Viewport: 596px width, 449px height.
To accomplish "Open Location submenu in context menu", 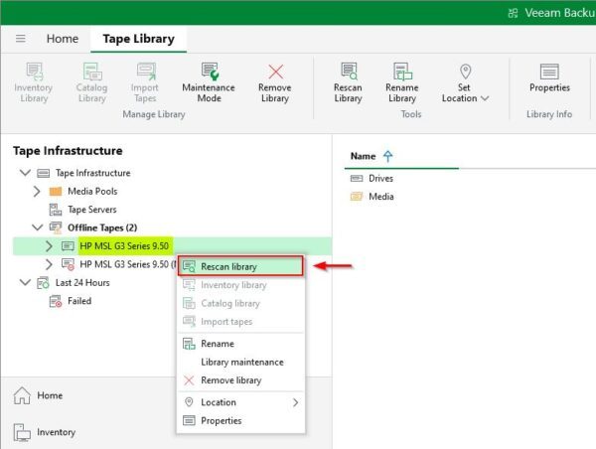I will point(240,402).
